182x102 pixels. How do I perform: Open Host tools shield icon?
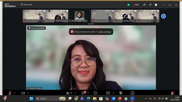(121, 93)
